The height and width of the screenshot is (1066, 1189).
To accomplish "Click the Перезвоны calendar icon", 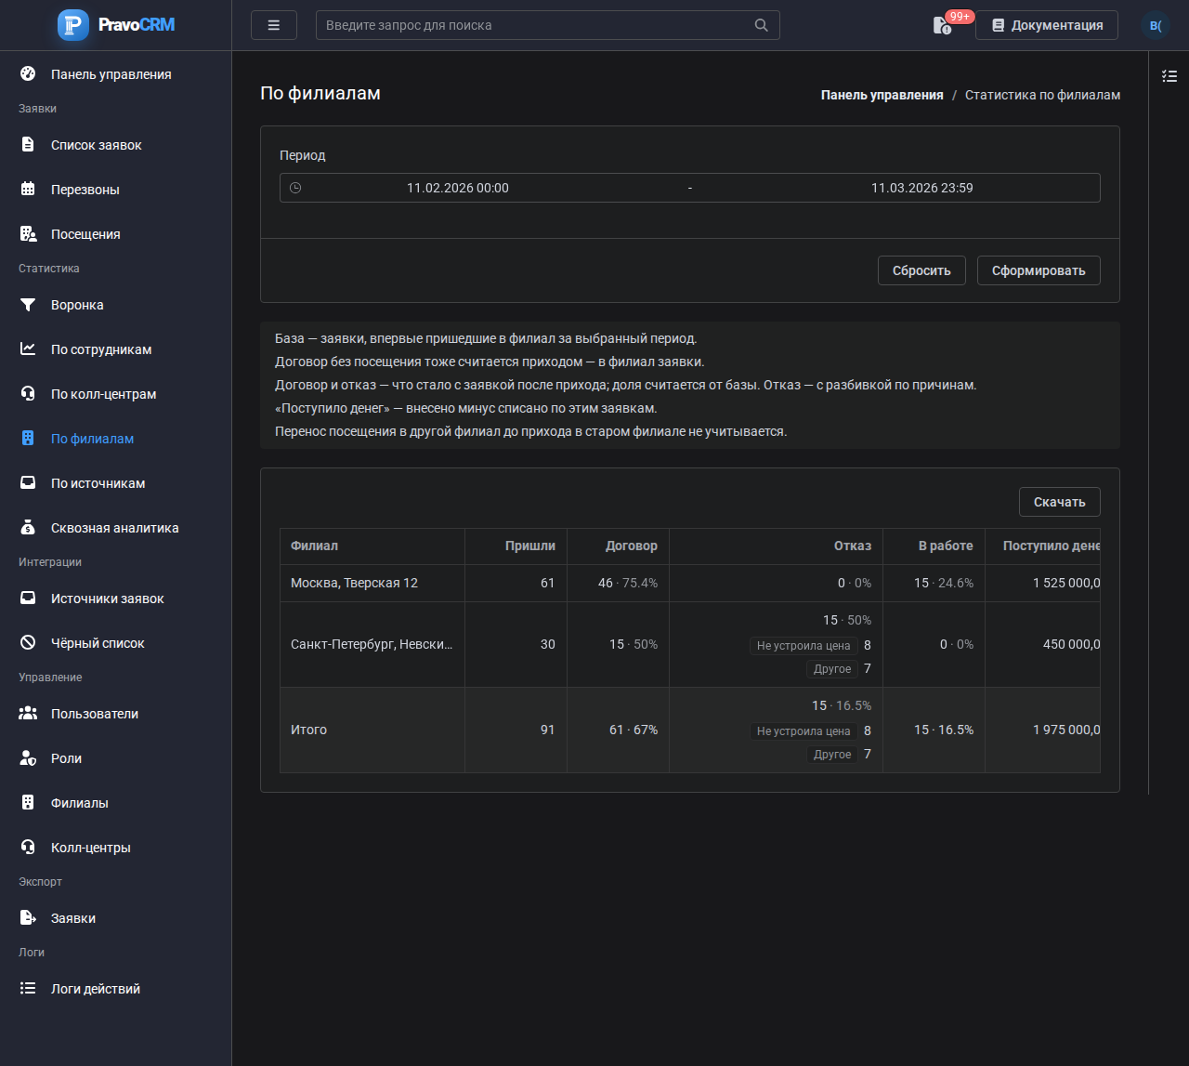I will click(28, 190).
